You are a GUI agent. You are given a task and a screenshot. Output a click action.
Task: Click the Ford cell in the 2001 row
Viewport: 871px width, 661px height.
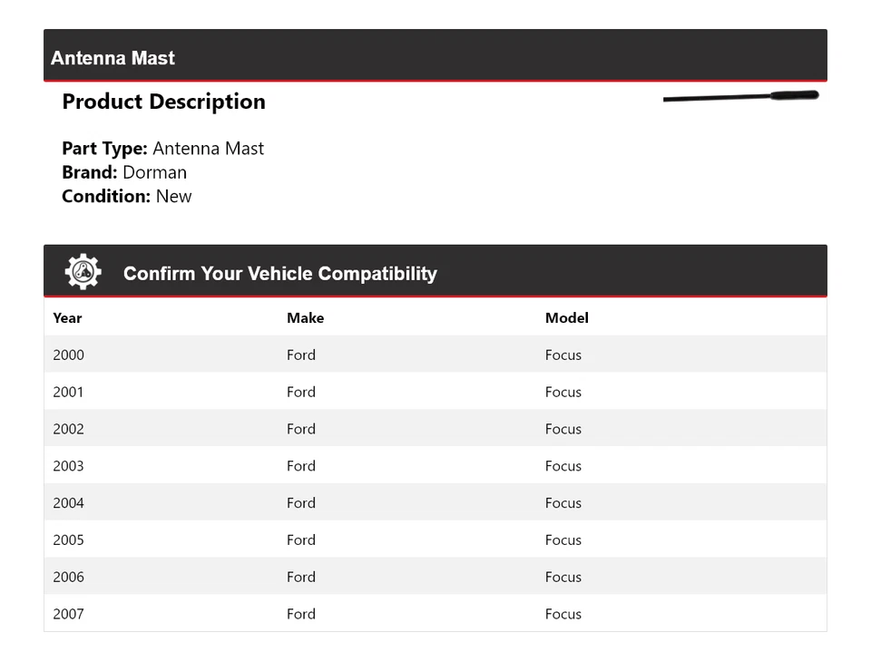(301, 393)
